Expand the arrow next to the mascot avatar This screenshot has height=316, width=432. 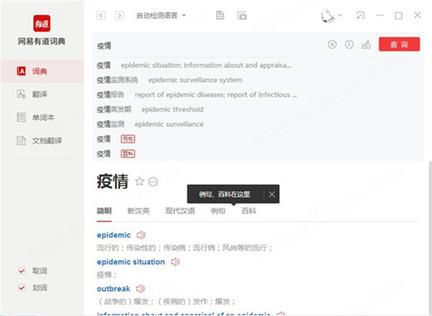[x=340, y=15]
